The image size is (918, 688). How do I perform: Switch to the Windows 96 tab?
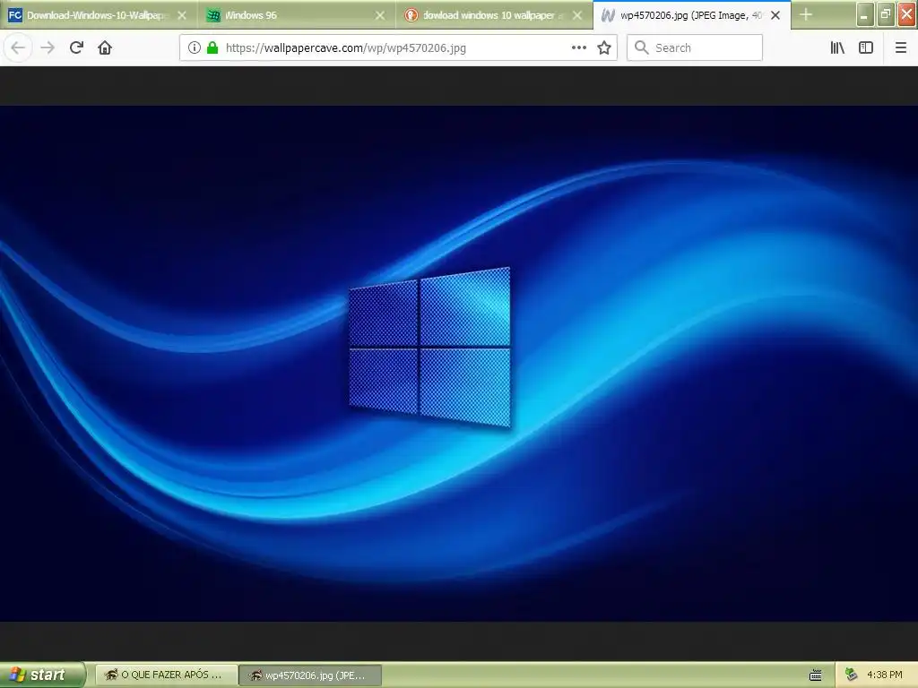tap(296, 15)
